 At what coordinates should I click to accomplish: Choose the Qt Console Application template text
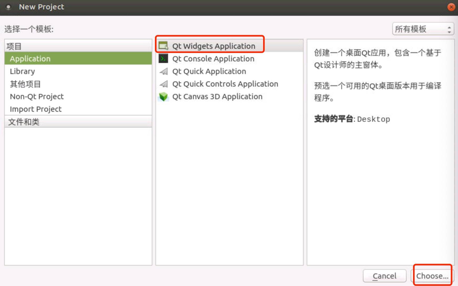point(213,59)
